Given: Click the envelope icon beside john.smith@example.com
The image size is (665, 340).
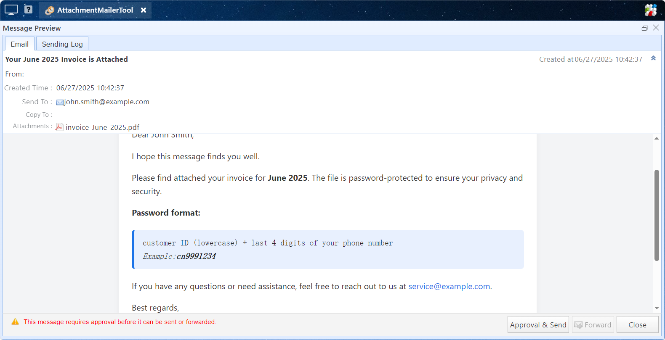Looking at the screenshot, I should pos(60,102).
